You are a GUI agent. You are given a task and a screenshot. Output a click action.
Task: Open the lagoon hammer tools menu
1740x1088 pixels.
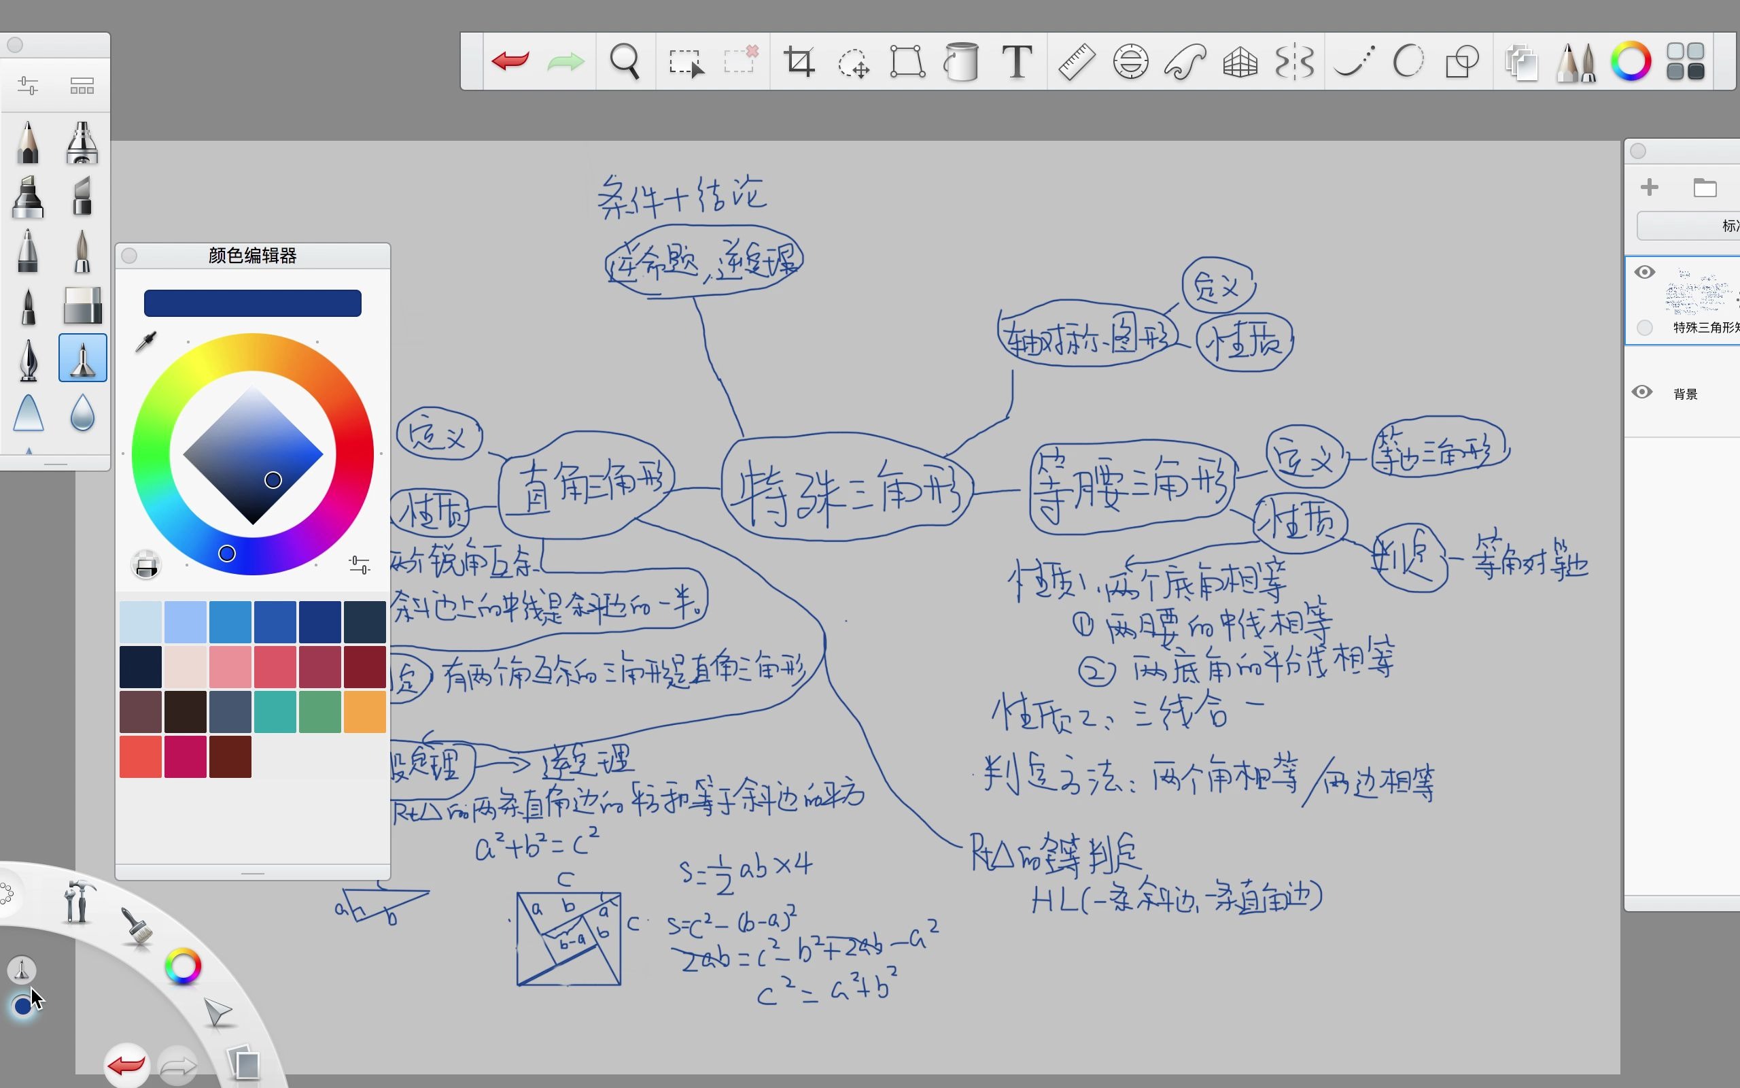click(77, 902)
